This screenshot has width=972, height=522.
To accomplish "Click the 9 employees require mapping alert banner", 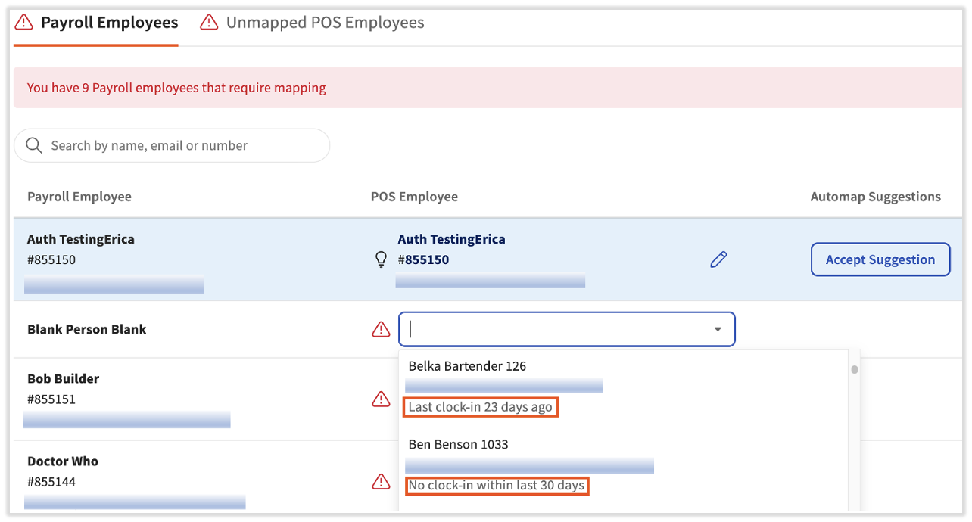I will pyautogui.click(x=176, y=87).
